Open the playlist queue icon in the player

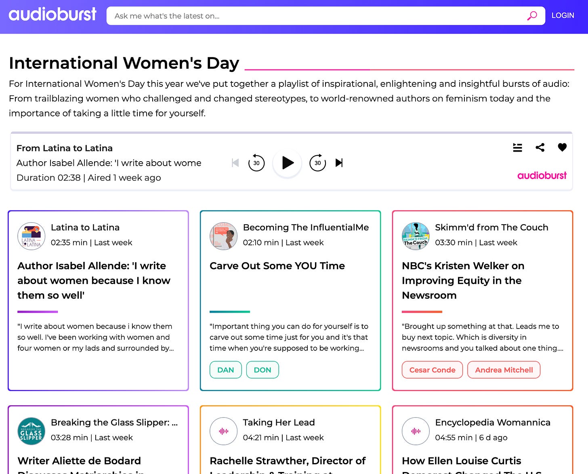[x=517, y=147]
